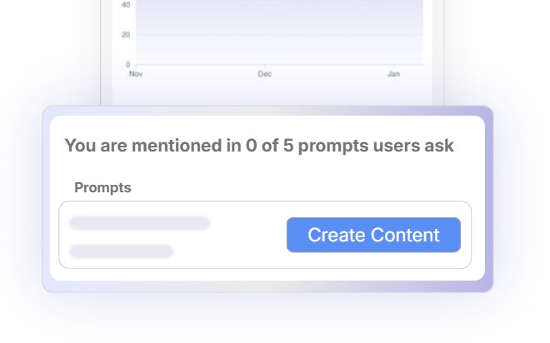Select the shorter placeholder prompt bar
The height and width of the screenshot is (343, 550).
coord(121,251)
